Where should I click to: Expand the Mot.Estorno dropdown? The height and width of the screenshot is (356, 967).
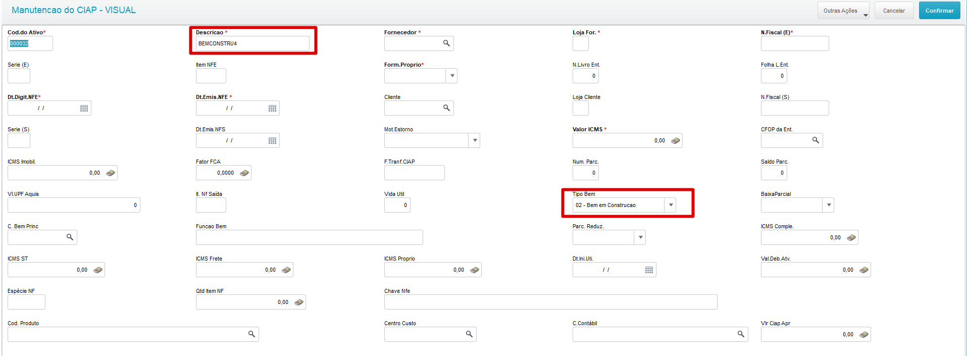475,140
